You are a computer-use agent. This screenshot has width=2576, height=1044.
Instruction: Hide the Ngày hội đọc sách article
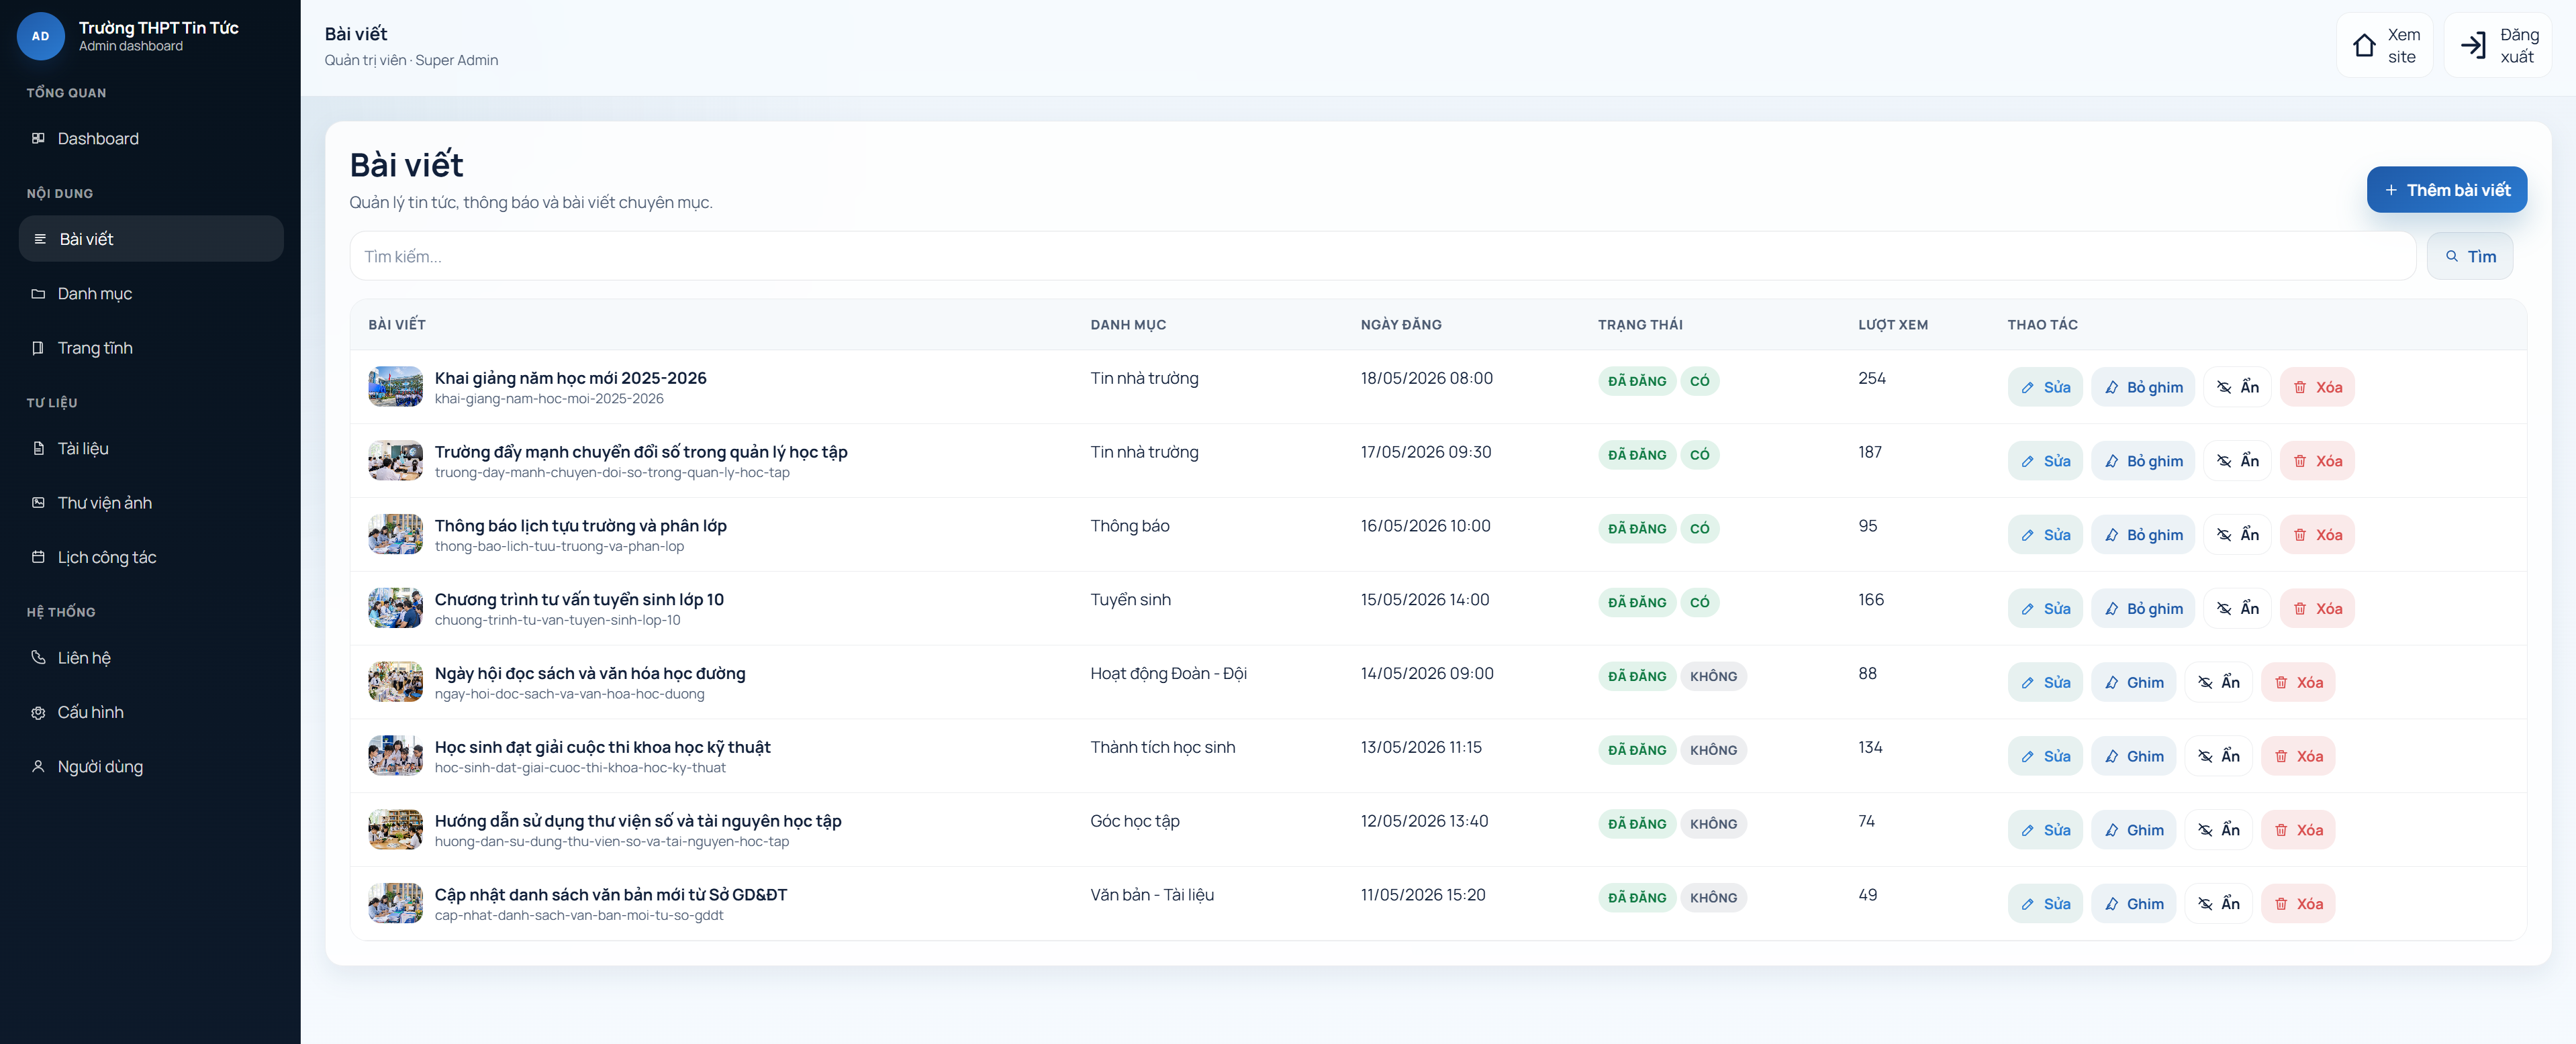2219,683
